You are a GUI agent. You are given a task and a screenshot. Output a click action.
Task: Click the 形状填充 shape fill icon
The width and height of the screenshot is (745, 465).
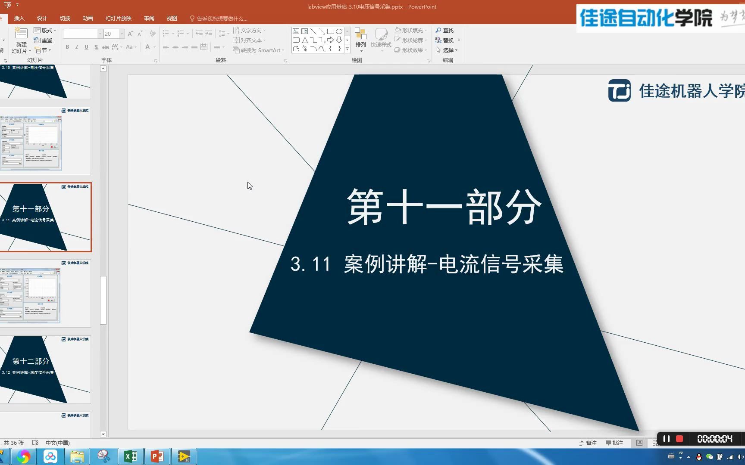[397, 30]
